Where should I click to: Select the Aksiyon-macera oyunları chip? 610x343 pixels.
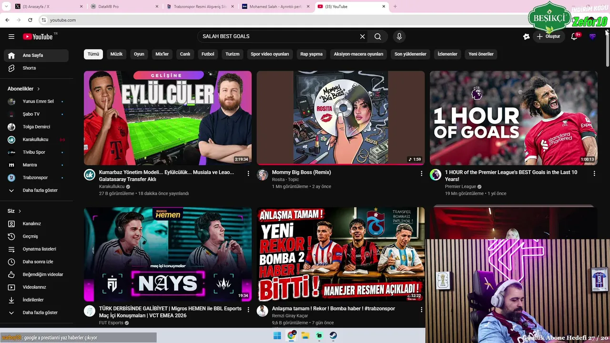[358, 54]
